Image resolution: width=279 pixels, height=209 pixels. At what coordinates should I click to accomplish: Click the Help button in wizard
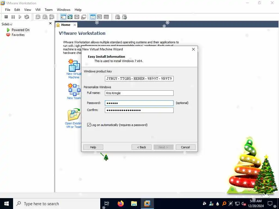tap(93, 147)
